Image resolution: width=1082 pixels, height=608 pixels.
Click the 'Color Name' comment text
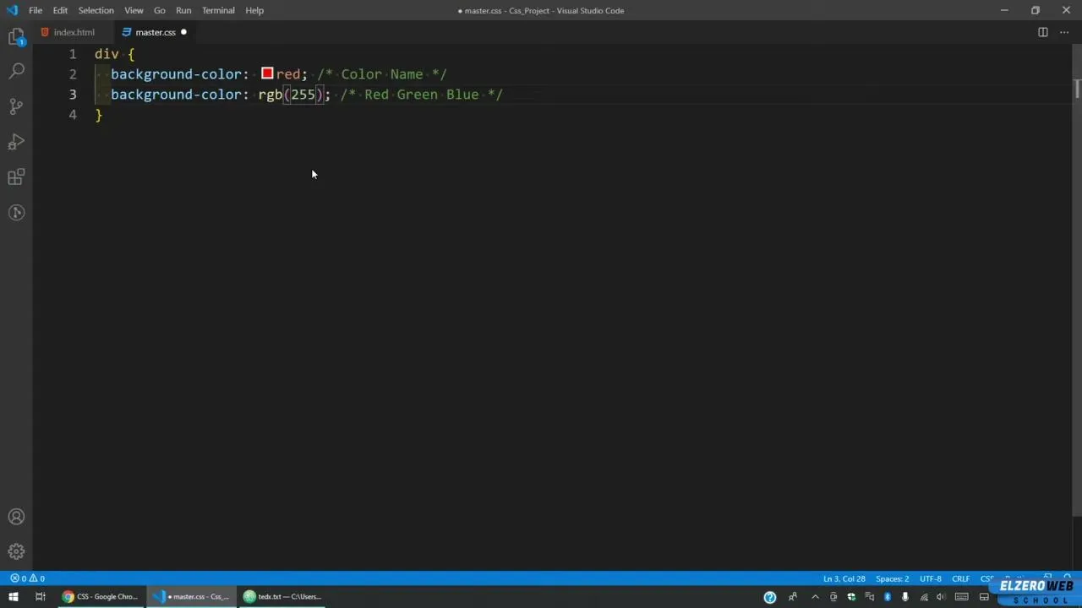click(x=381, y=74)
